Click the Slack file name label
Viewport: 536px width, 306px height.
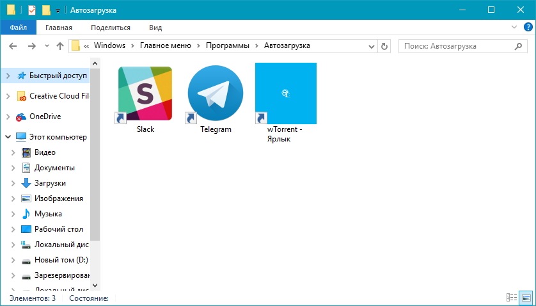[x=145, y=129]
